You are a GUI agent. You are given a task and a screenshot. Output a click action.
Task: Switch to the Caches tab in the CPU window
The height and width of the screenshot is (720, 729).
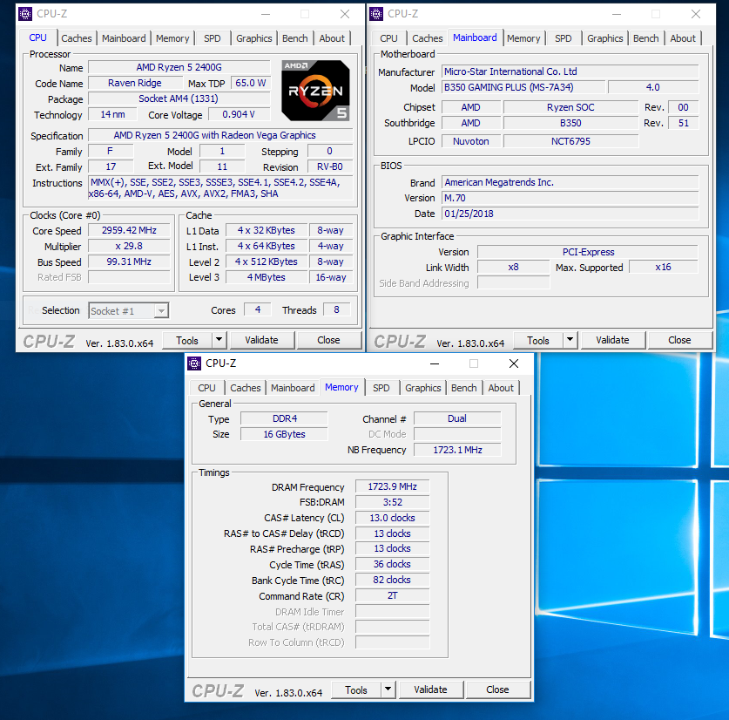(77, 38)
